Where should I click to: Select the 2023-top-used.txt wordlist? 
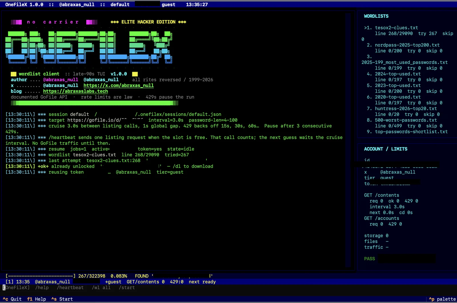coord(398,86)
